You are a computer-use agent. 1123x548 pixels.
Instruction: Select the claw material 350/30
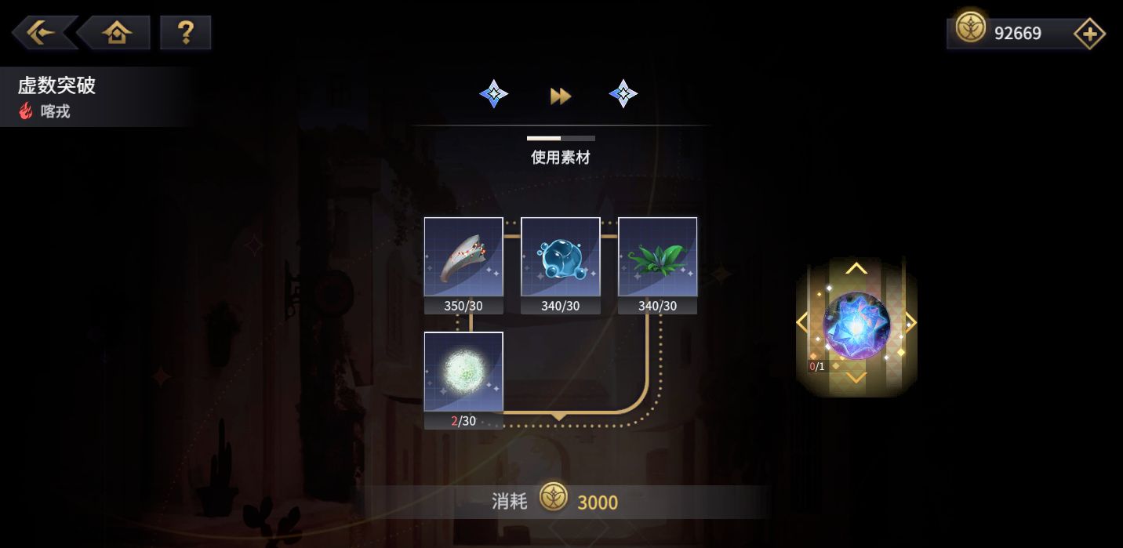click(x=463, y=265)
